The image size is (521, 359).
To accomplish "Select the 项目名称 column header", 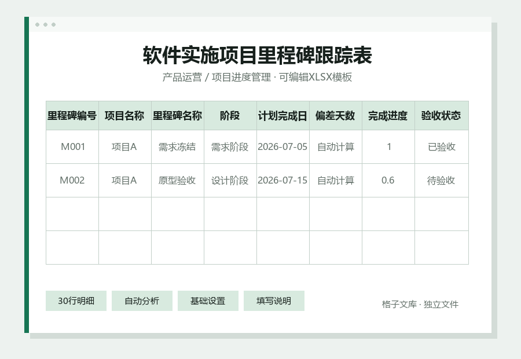I will coord(125,116).
